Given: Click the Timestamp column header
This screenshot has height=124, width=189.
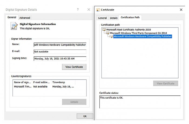Looking at the screenshot, I should [x=59, y=82].
